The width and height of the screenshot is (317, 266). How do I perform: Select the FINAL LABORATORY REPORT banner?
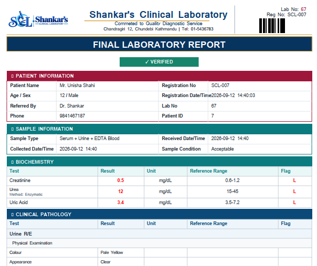click(x=159, y=45)
